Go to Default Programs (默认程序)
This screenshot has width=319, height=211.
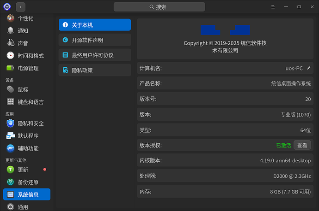point(27,136)
